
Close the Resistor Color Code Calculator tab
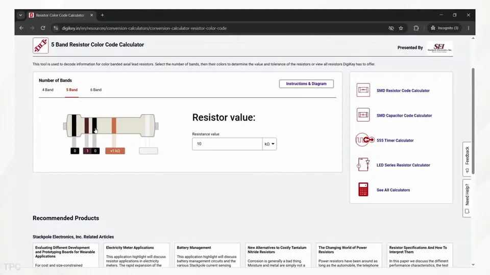point(91,15)
